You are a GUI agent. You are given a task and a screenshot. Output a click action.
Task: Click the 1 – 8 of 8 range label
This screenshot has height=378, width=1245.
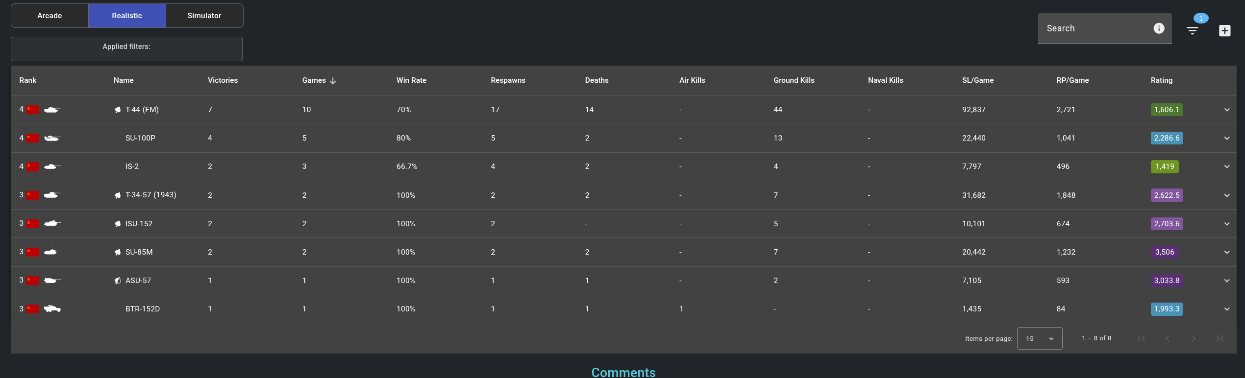point(1096,338)
